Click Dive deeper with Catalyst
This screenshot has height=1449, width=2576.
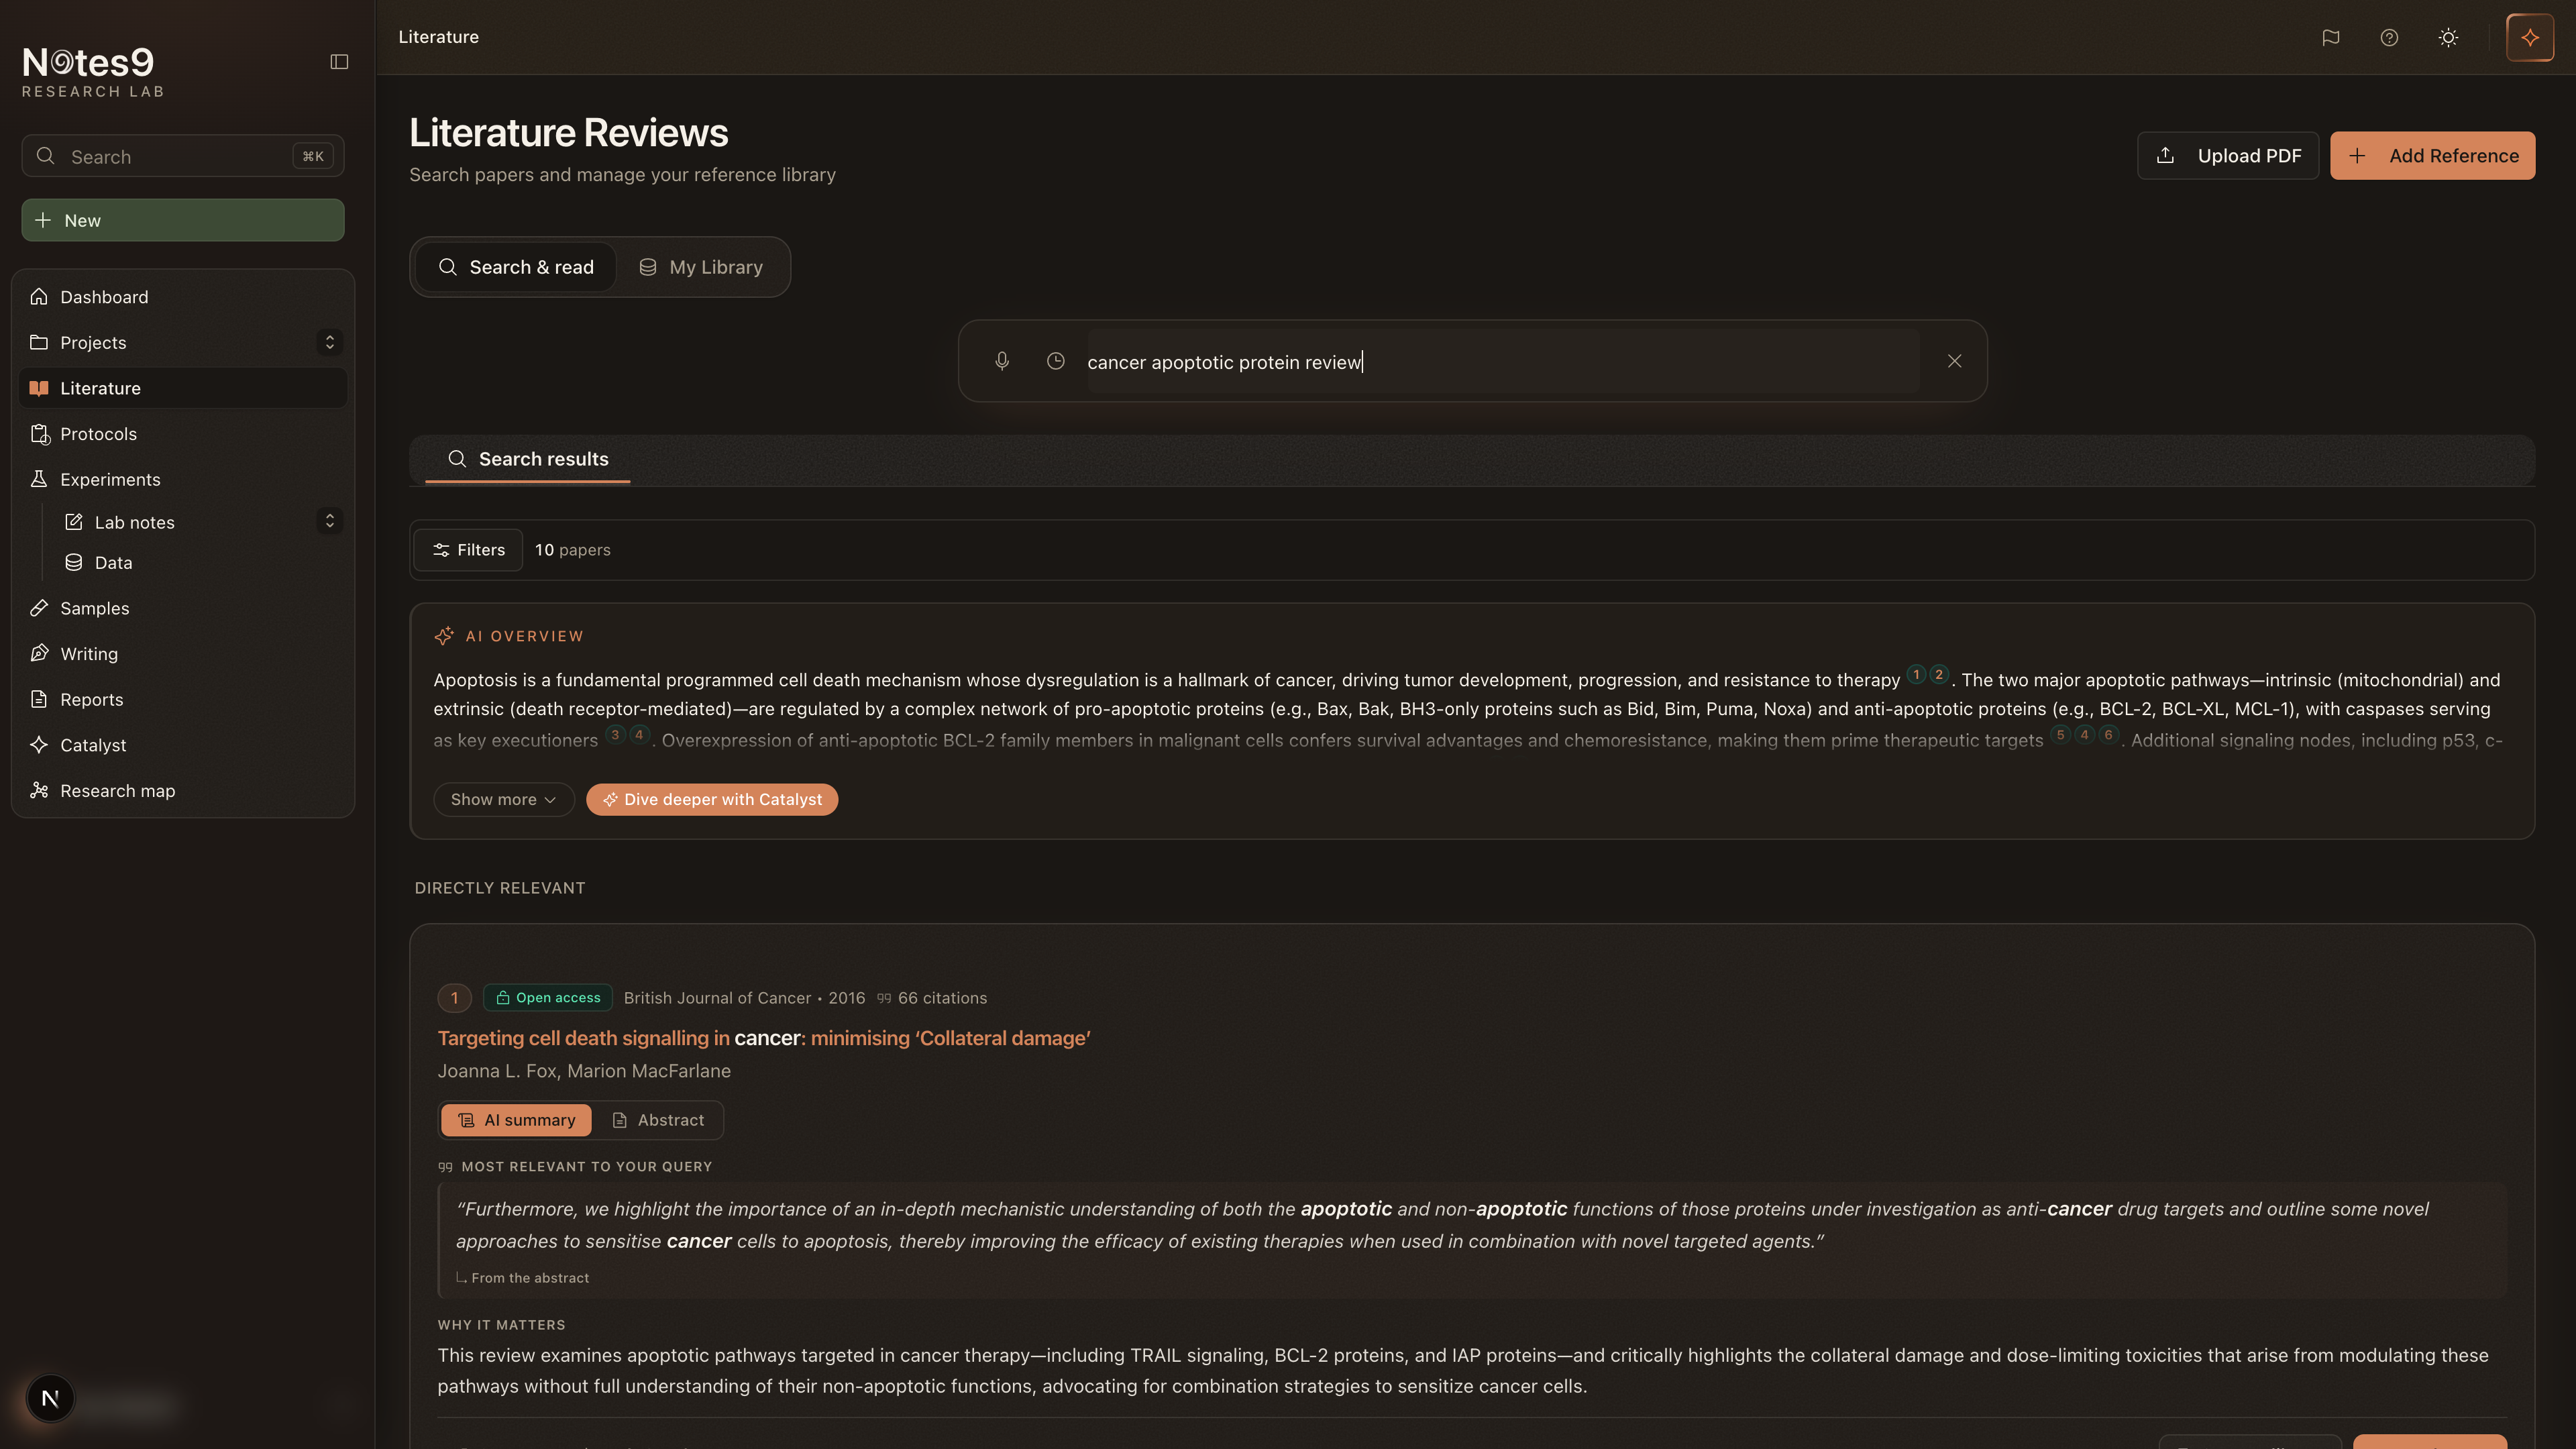coord(712,799)
